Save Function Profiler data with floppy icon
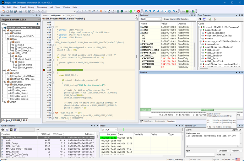Viewport: 244px width, 161px height. pos(11,130)
